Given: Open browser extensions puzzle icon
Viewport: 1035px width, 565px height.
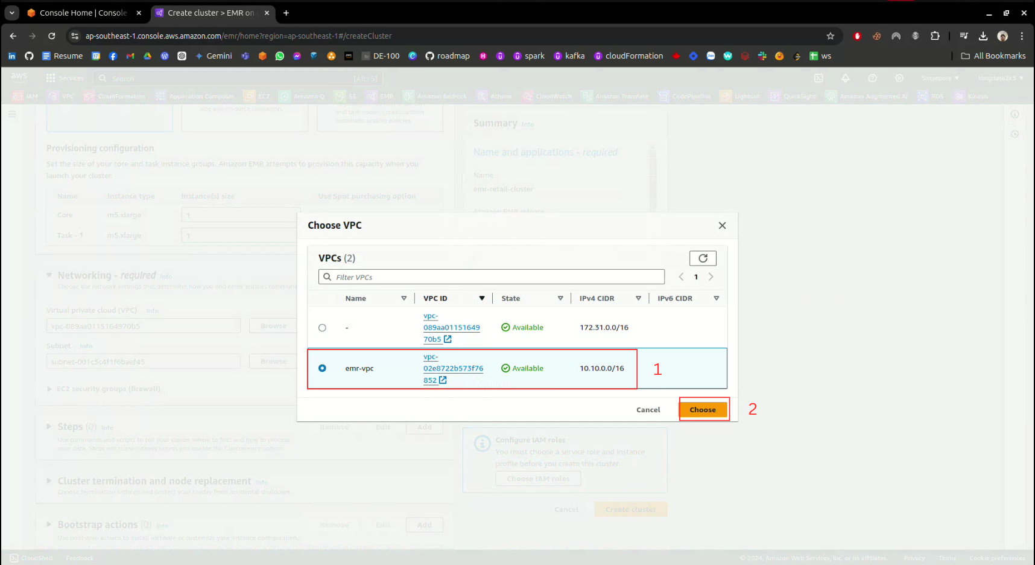Looking at the screenshot, I should [x=935, y=36].
